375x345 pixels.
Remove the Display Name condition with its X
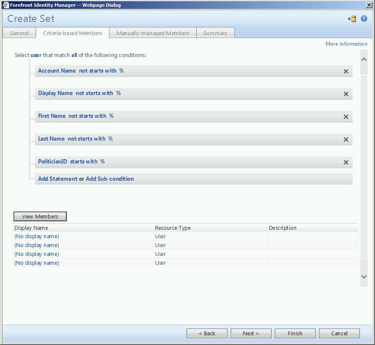346,94
